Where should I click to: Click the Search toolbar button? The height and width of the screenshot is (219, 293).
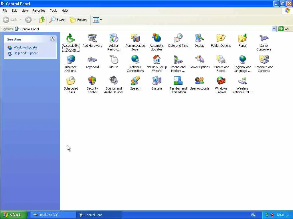[58, 20]
